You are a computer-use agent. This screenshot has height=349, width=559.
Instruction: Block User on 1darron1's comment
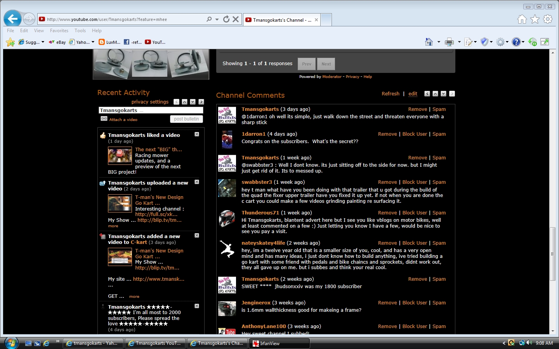pyautogui.click(x=415, y=134)
